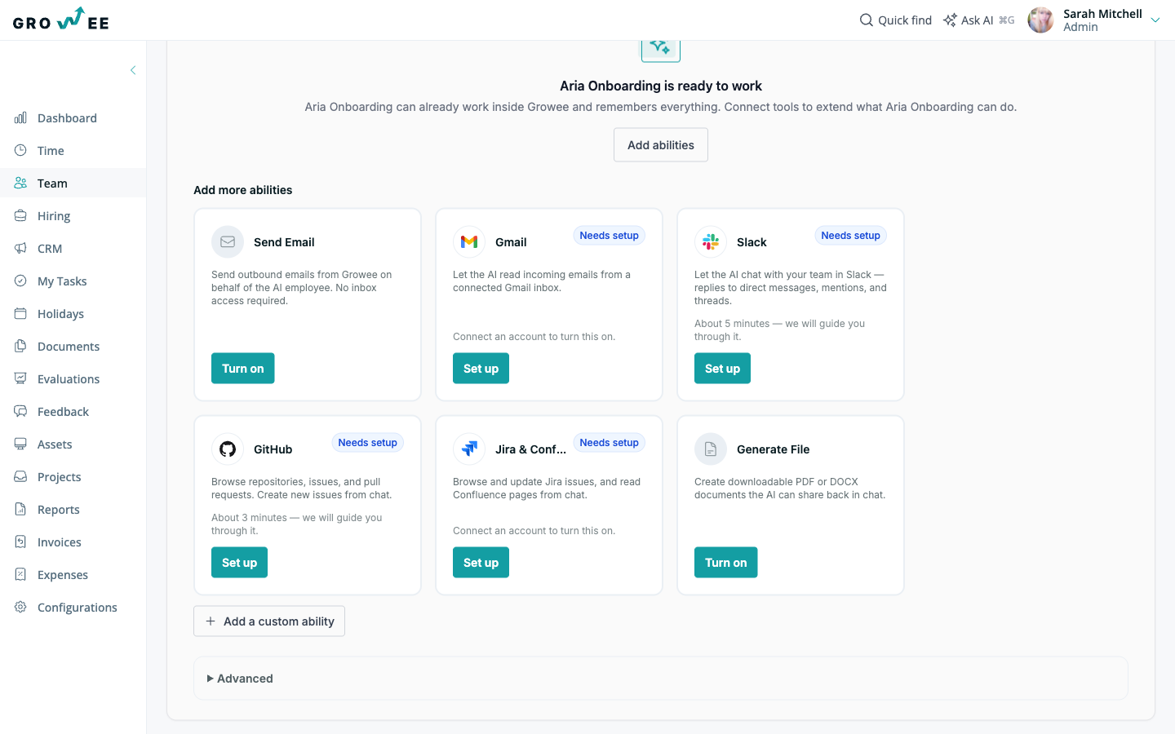
Task: Click the Team people icon
Action: (x=20, y=183)
